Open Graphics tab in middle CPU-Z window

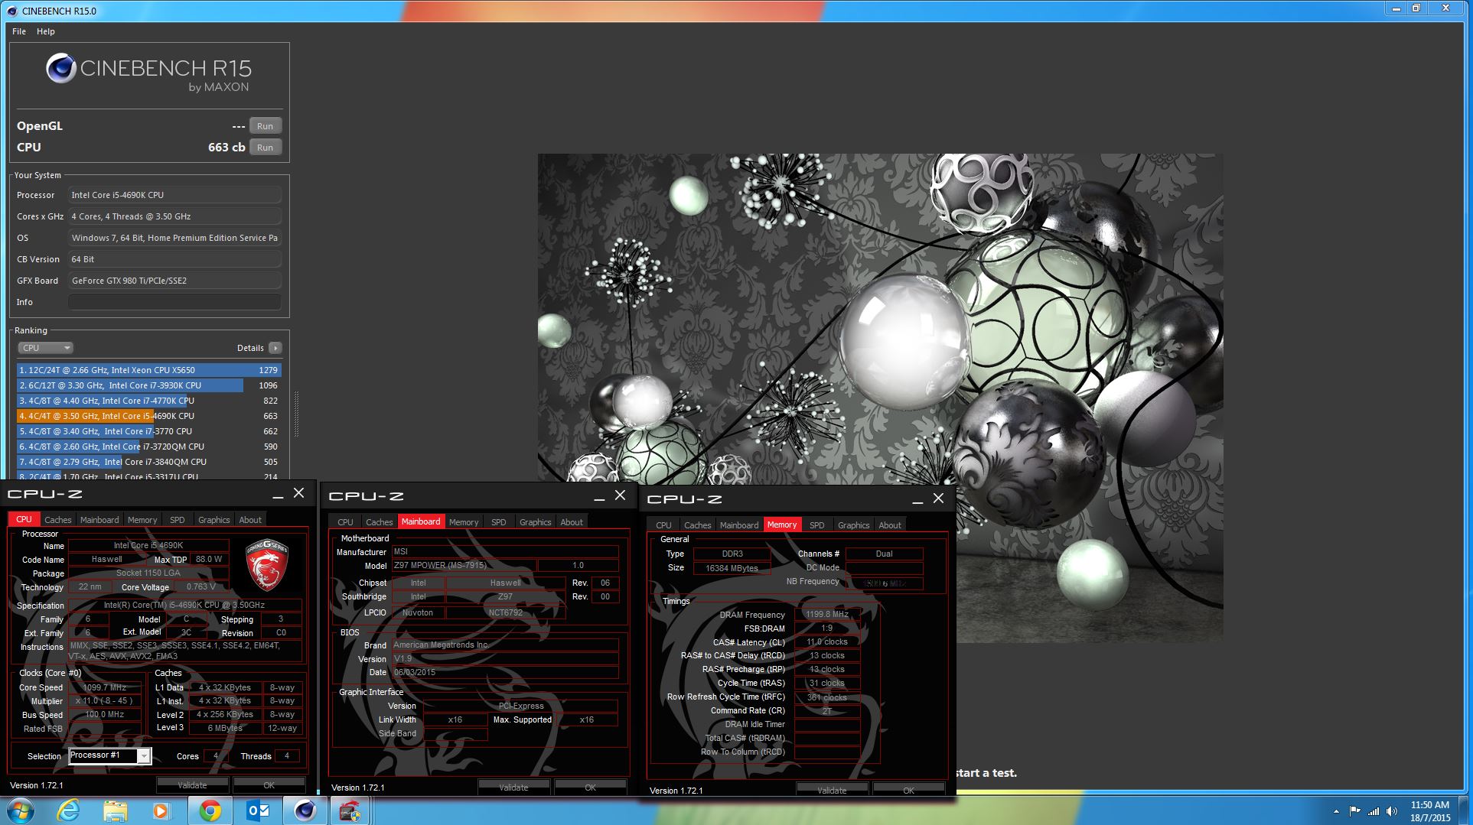(535, 522)
